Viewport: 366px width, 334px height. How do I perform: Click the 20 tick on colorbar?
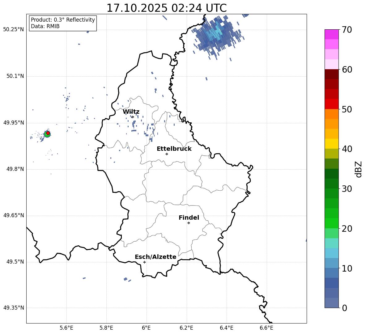[347, 229]
